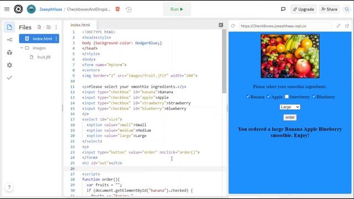The width and height of the screenshot is (354, 199).
Task: Open the CheckboxesAndDropd... project name
Action: coord(88,9)
